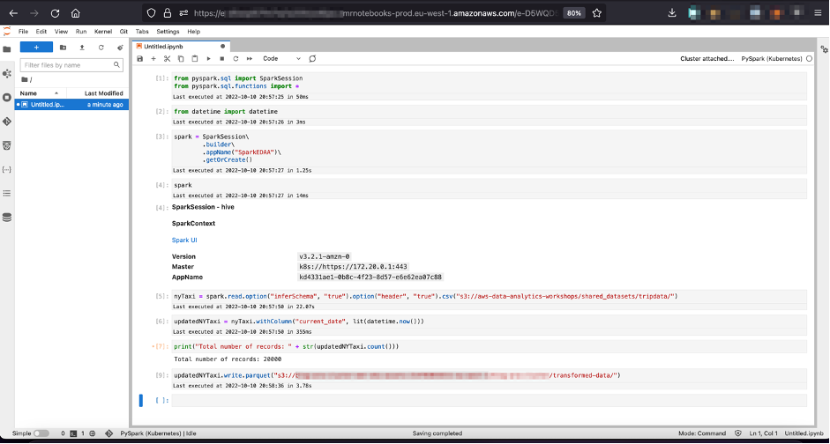Run the selected cell with play icon

click(208, 59)
